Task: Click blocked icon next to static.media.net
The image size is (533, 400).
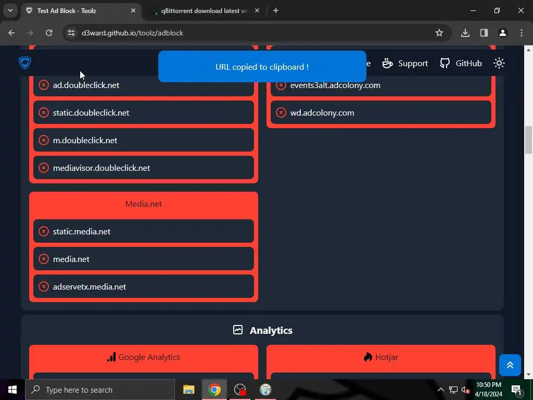Action: [x=44, y=231]
